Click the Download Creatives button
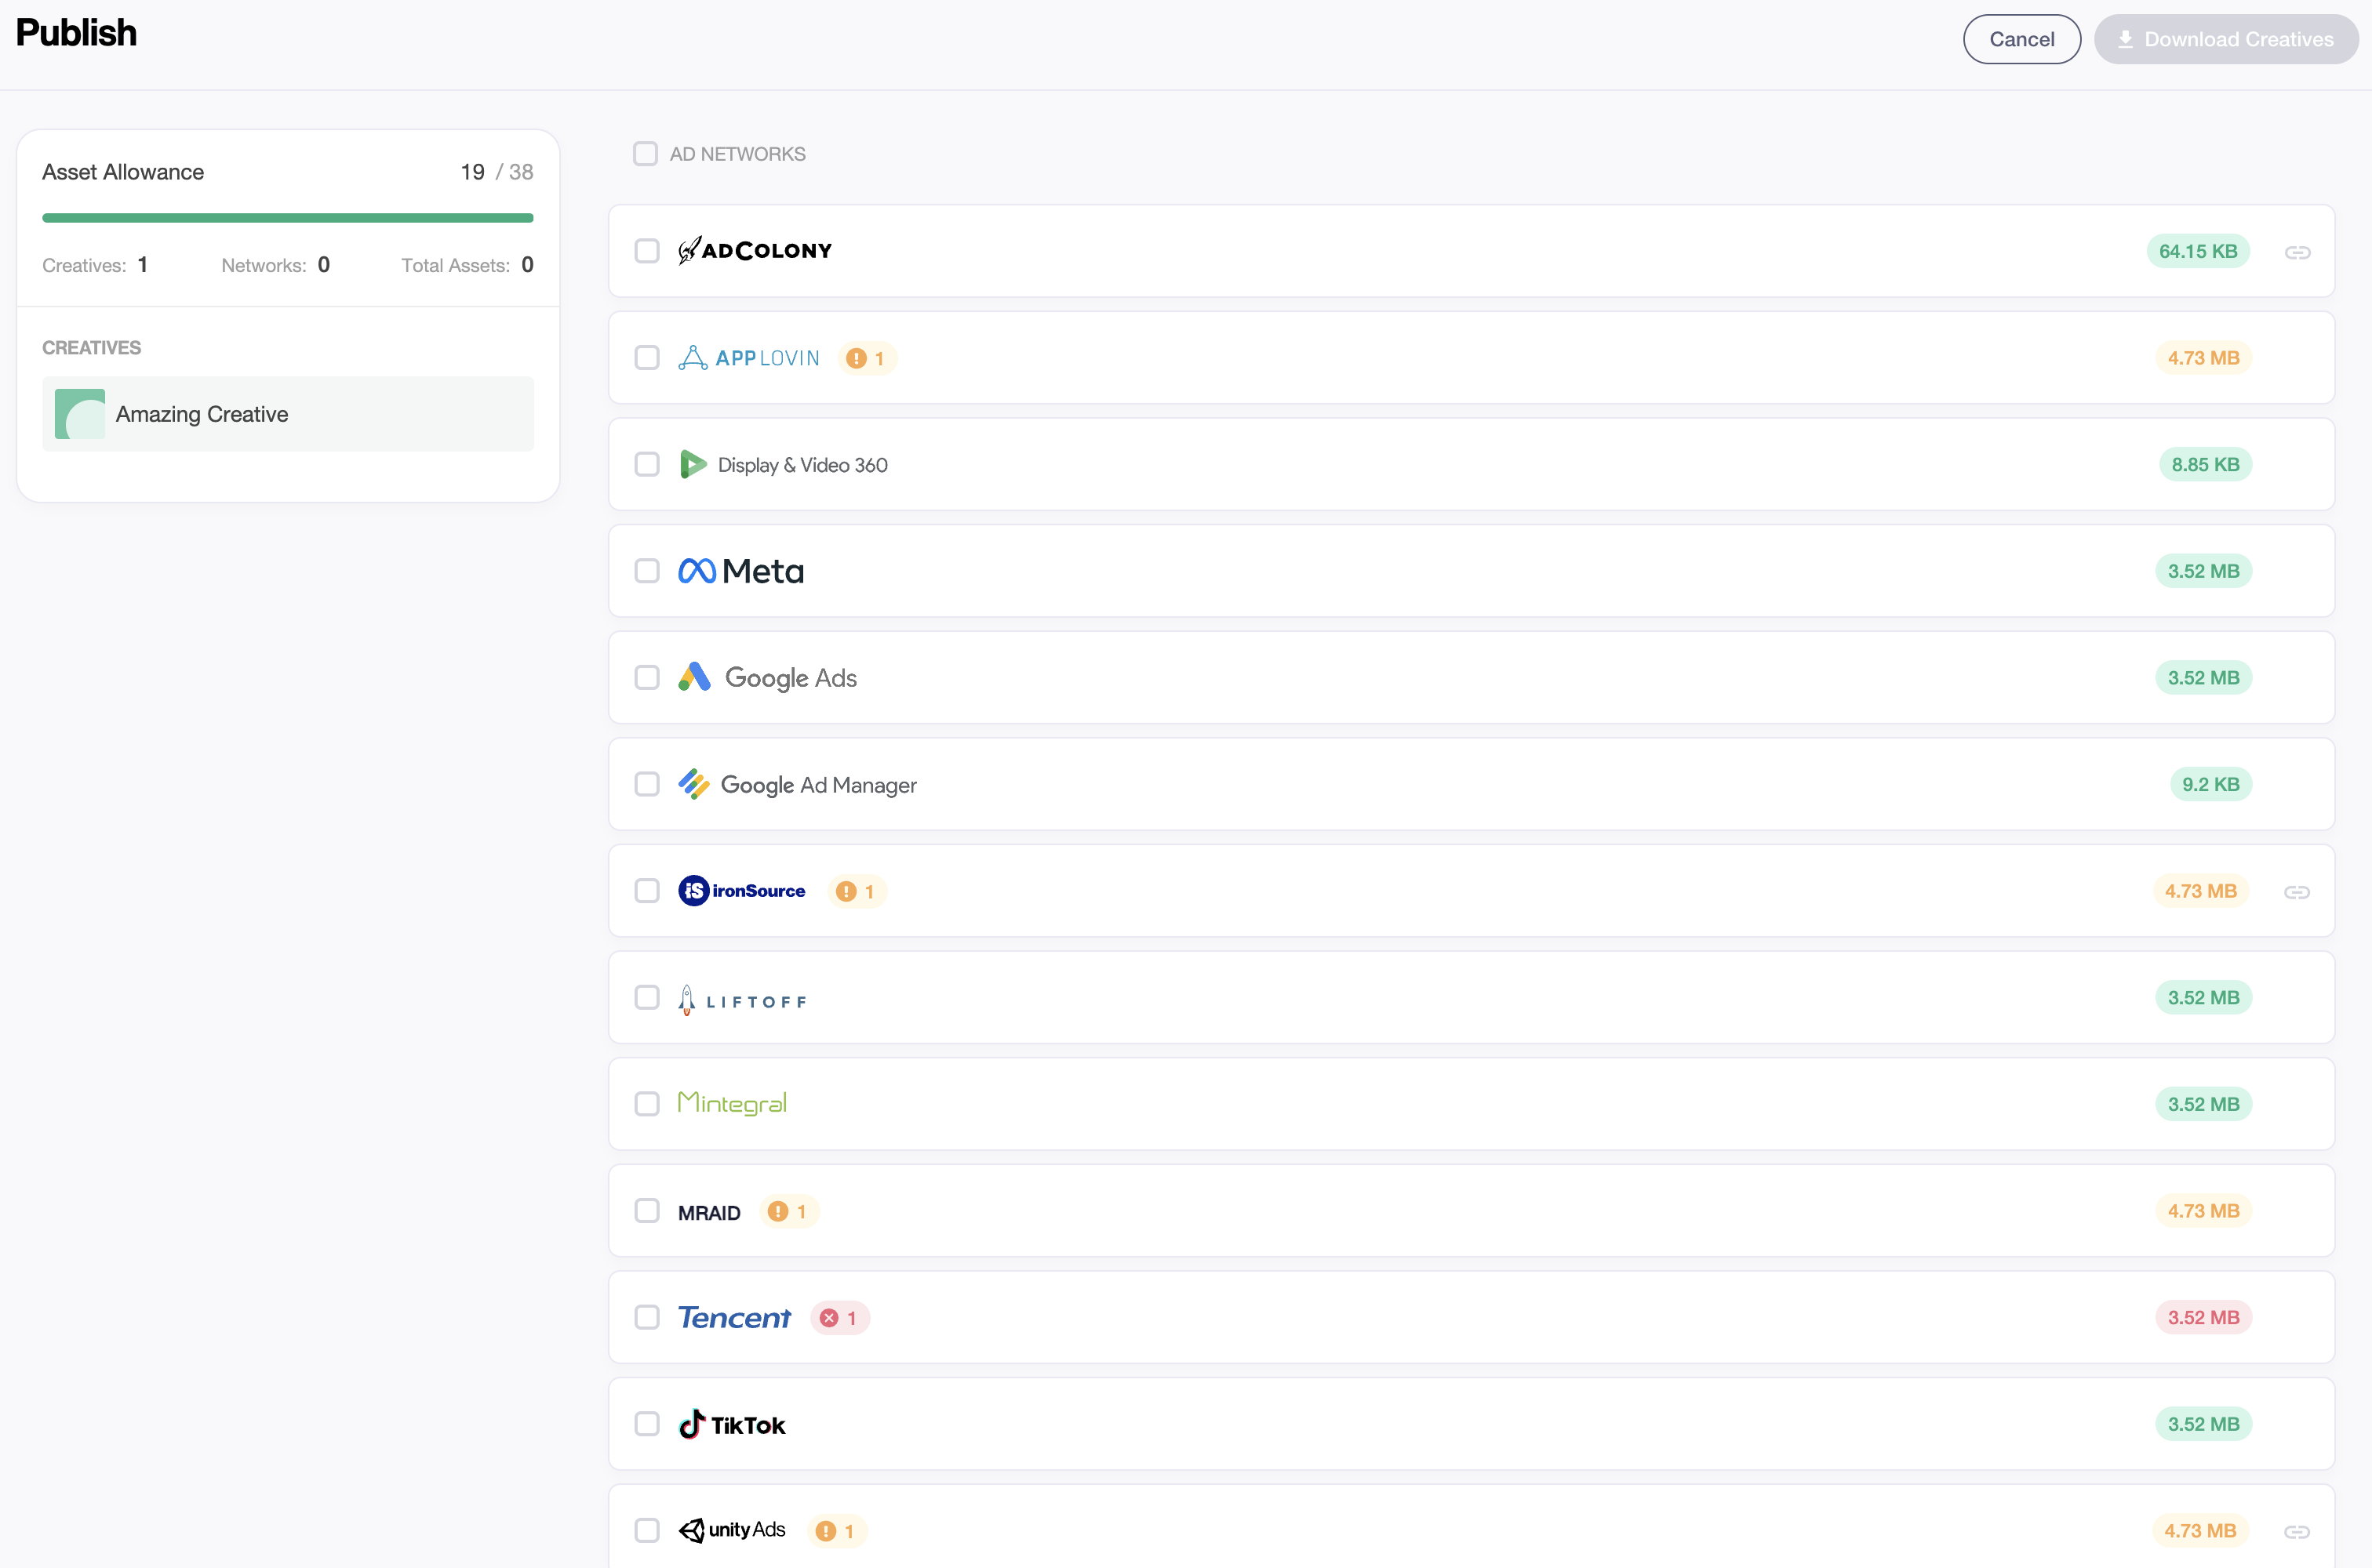The width and height of the screenshot is (2372, 1568). (x=2226, y=39)
